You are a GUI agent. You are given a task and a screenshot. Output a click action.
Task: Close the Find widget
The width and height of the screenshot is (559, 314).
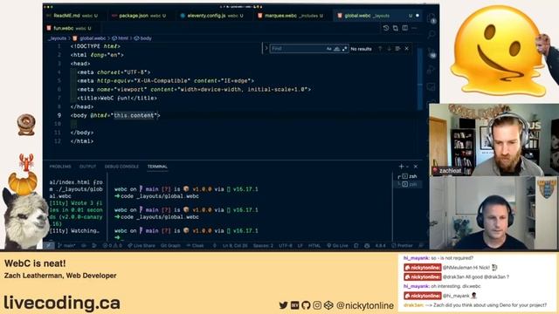(407, 49)
